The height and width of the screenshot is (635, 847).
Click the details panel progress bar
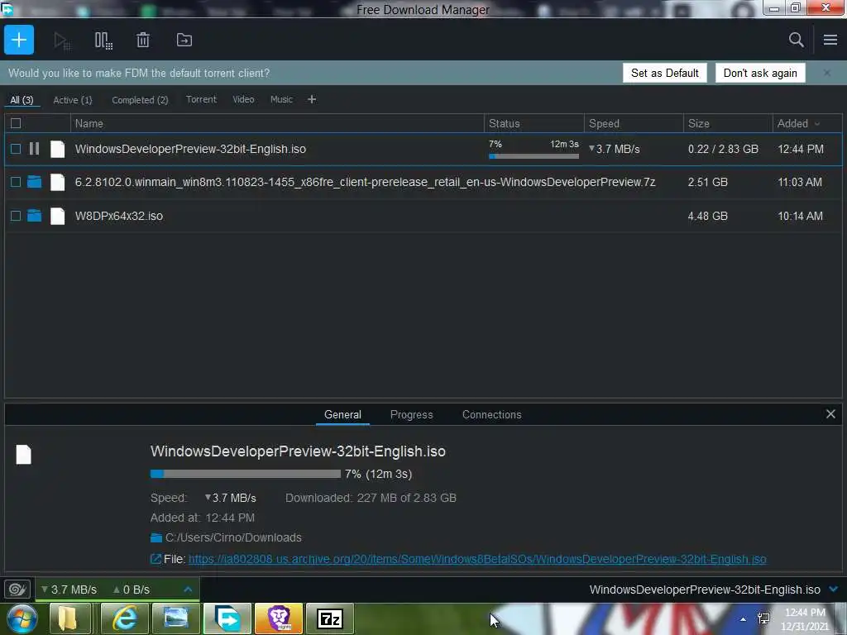245,474
